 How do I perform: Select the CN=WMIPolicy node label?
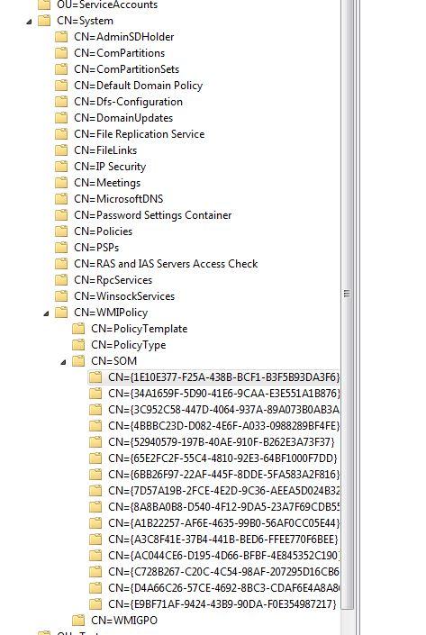point(111,313)
